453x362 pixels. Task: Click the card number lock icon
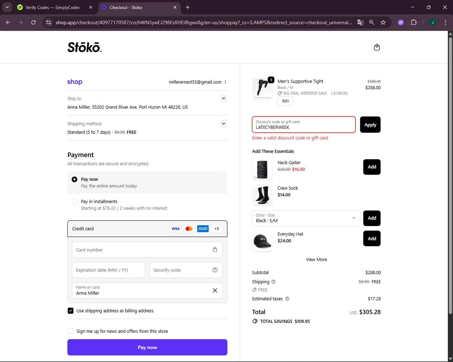(215, 249)
